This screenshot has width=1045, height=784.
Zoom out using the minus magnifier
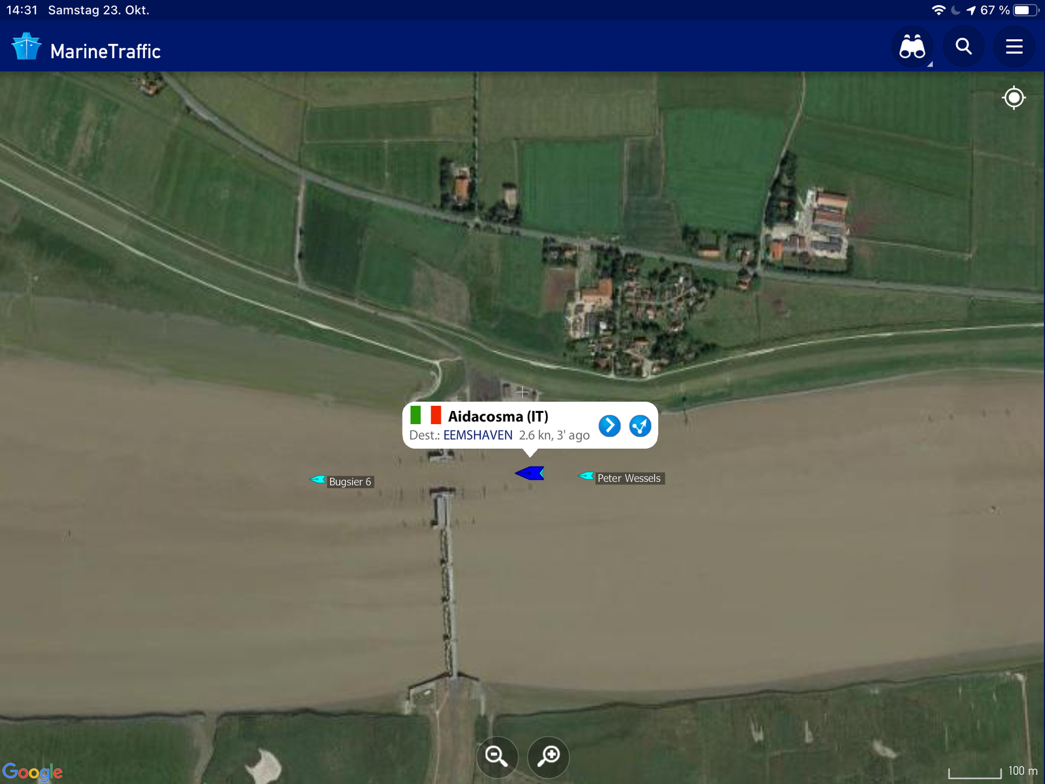(497, 757)
